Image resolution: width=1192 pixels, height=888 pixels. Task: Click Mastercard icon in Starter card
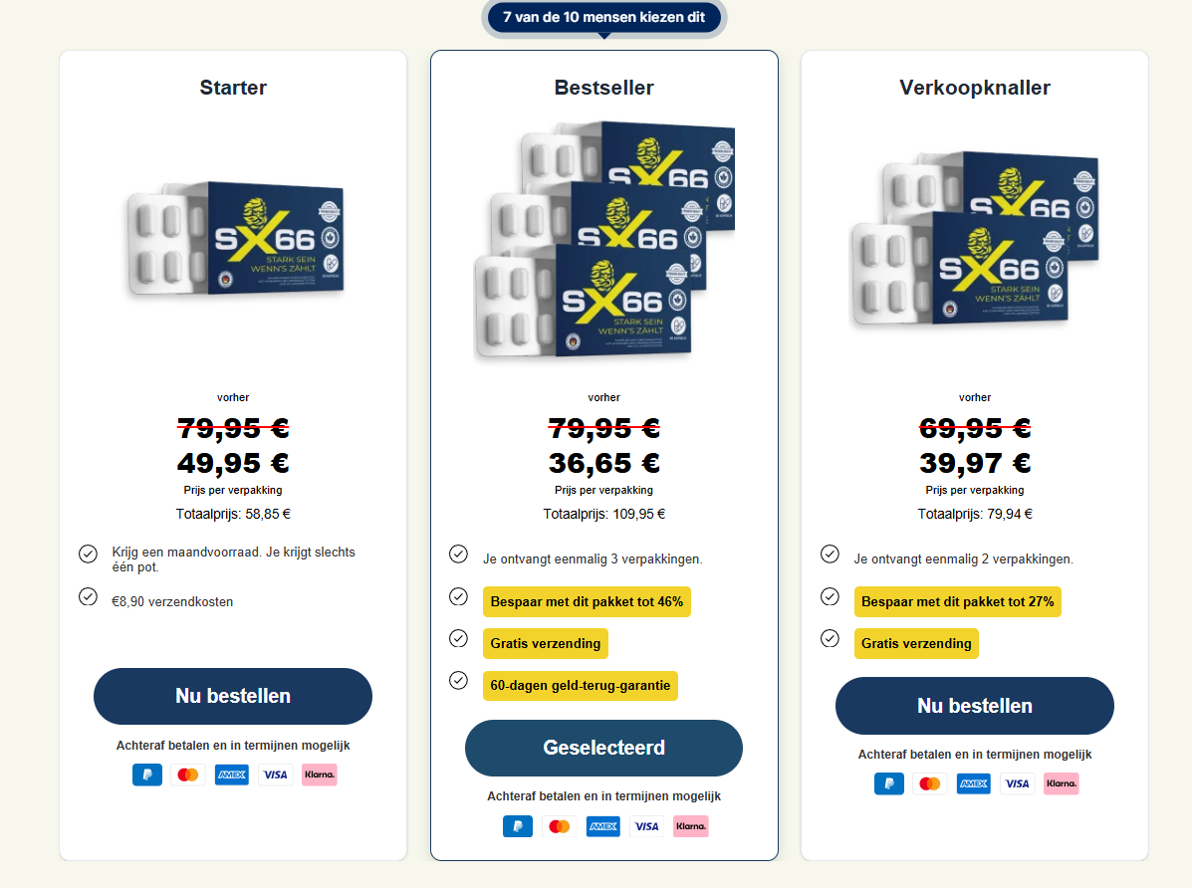click(x=188, y=775)
